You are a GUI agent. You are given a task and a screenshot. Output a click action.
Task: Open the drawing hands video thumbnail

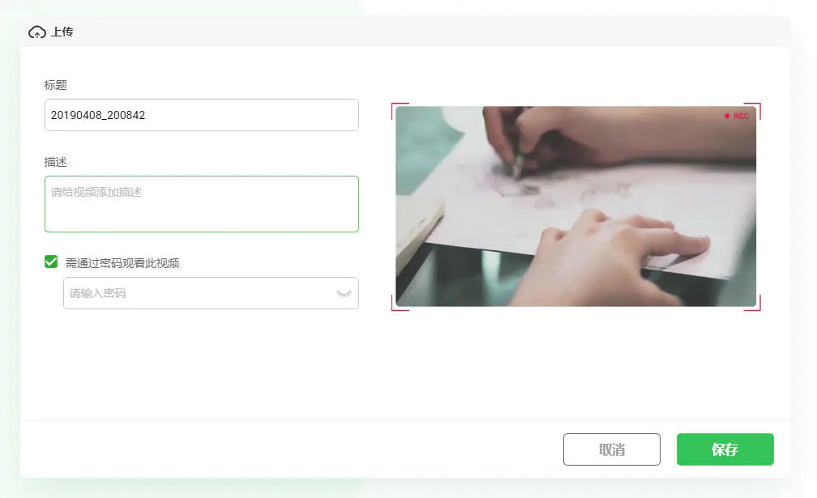575,206
